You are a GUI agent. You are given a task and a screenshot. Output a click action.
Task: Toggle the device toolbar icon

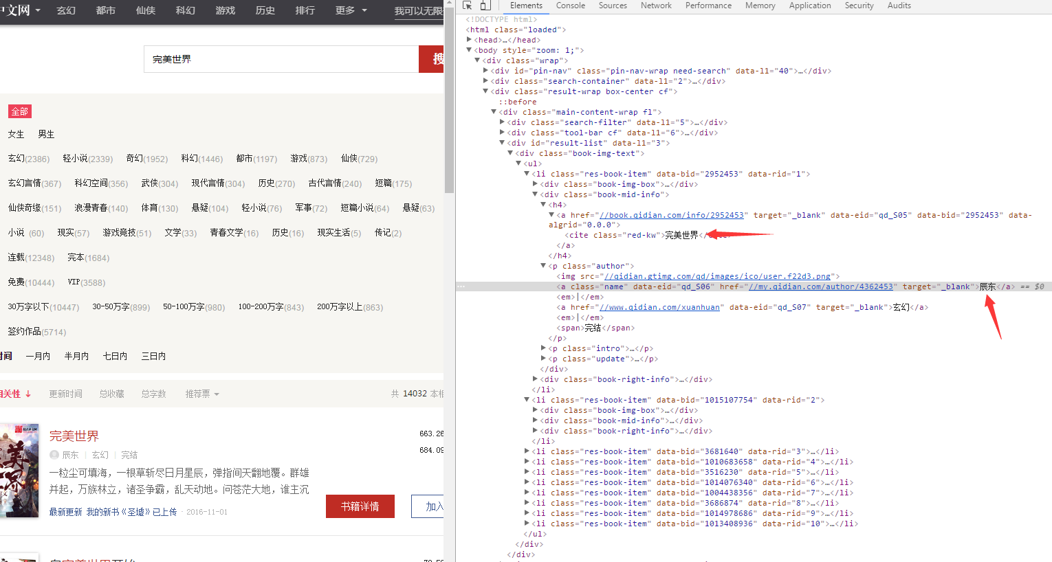[x=485, y=5]
